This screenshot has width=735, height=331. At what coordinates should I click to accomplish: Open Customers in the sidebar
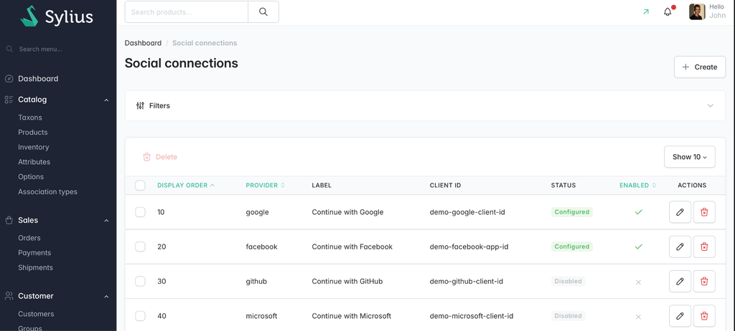pos(36,314)
